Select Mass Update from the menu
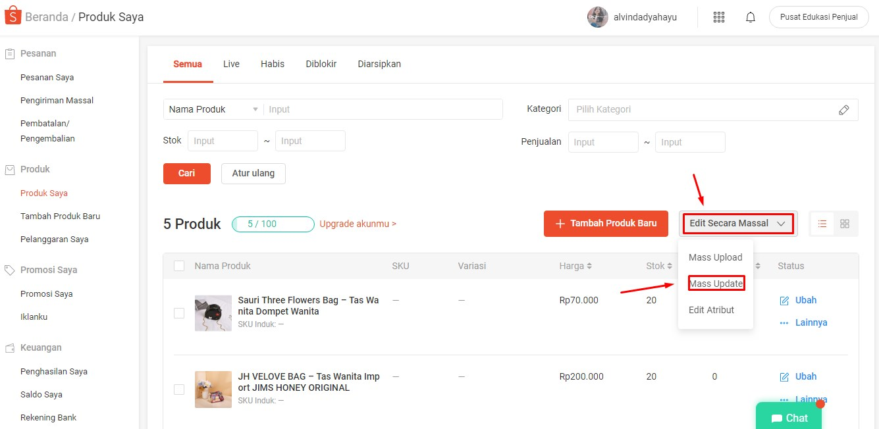 coord(716,283)
